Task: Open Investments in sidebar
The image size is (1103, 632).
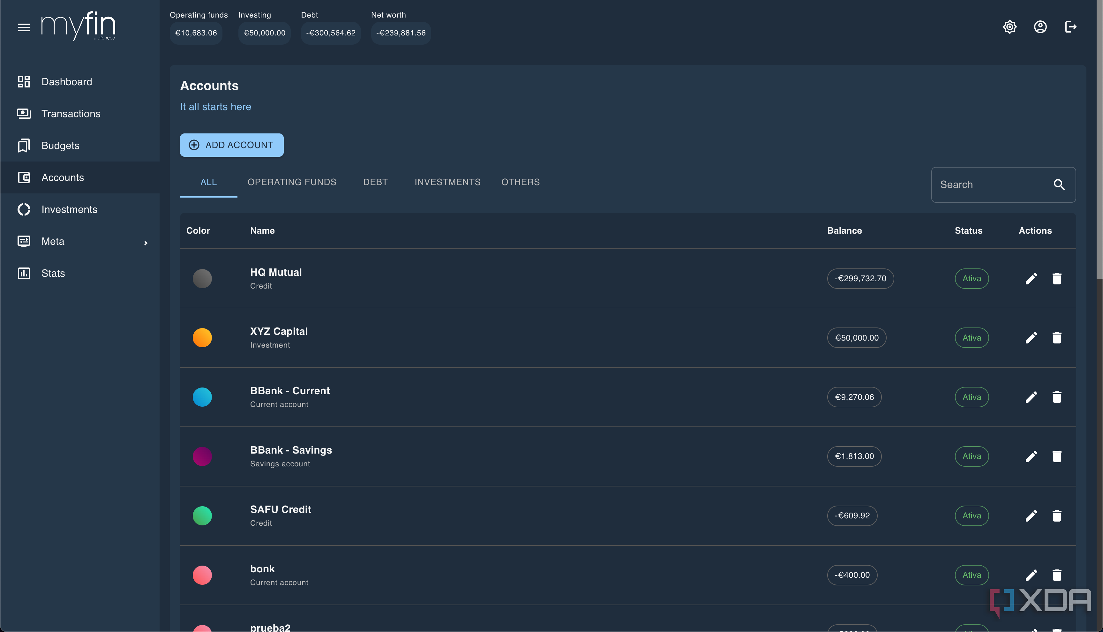Action: click(80, 209)
